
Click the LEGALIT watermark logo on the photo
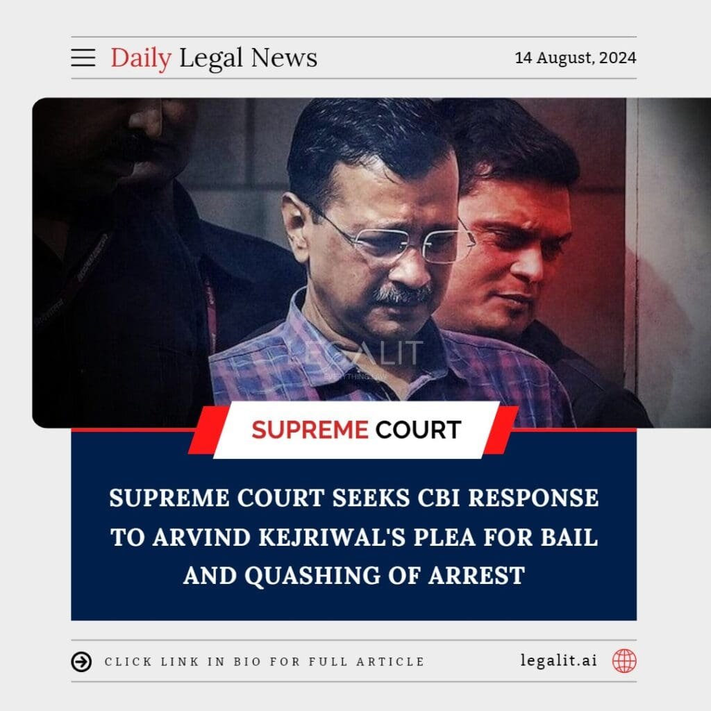(355, 353)
